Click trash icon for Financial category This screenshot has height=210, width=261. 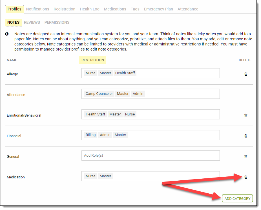246,136
